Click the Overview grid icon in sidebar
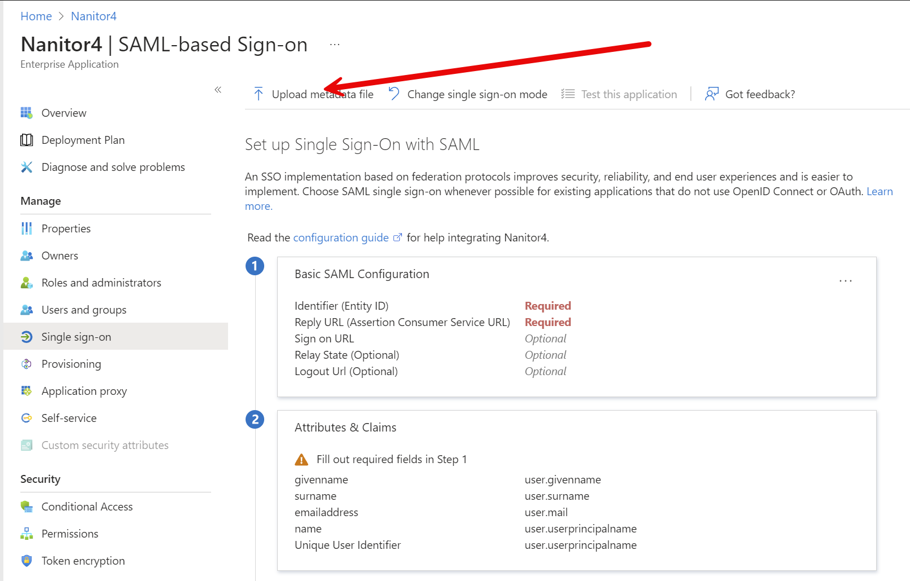910x581 pixels. [27, 113]
